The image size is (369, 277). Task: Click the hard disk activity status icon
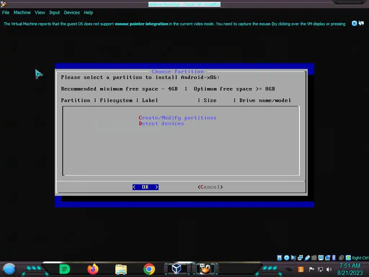[x=279, y=258]
